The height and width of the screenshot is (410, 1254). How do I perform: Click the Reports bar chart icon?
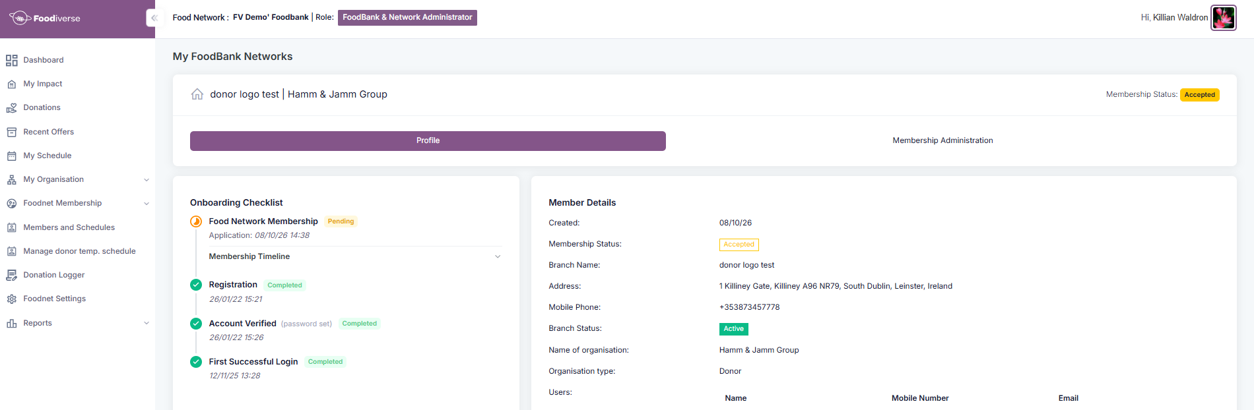[12, 323]
